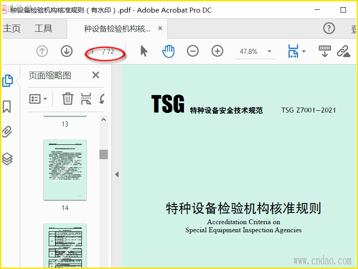The image size is (358, 269).
Task: Delete pages with the trash icon
Action: [68, 99]
